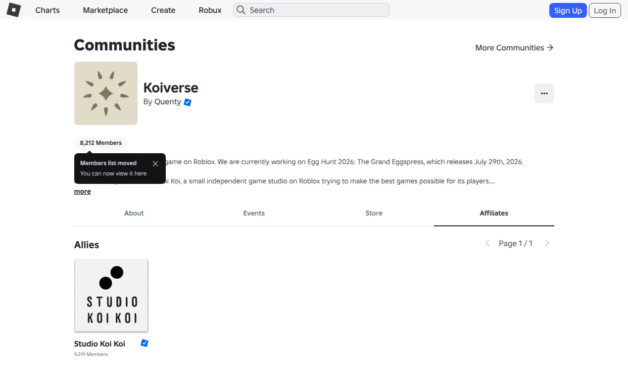Click the 9,219 Members text
The image size is (628, 390).
tap(91, 354)
